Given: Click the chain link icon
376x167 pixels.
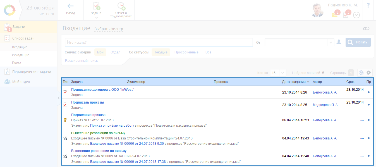Looking at the screenshot, I should [x=366, y=29].
